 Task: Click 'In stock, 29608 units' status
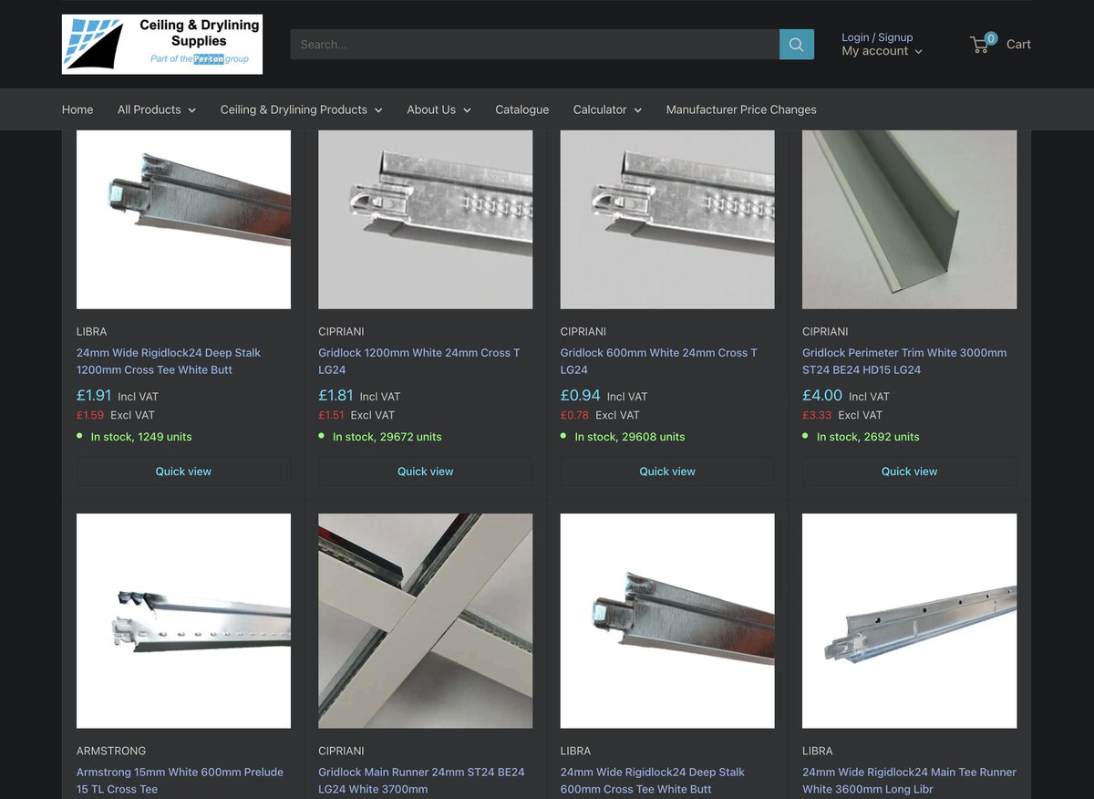629,437
